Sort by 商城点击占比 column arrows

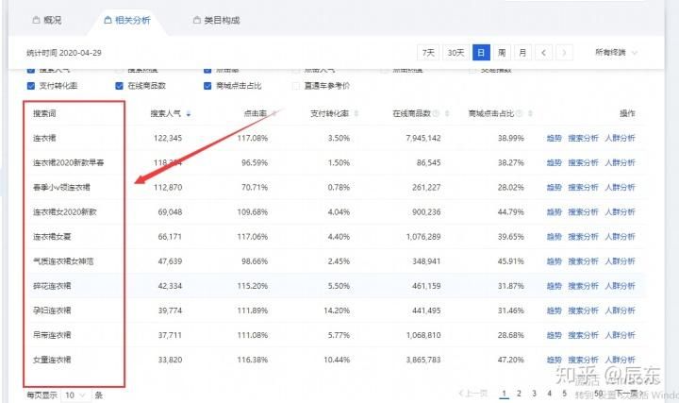(x=530, y=113)
